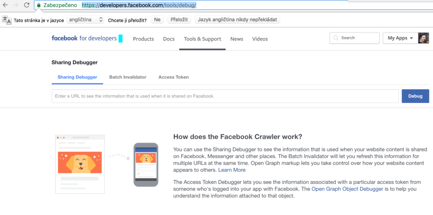Image resolution: width=433 pixels, height=215 pixels.
Task: Click the Facebook for developers logo
Action: coord(84,38)
